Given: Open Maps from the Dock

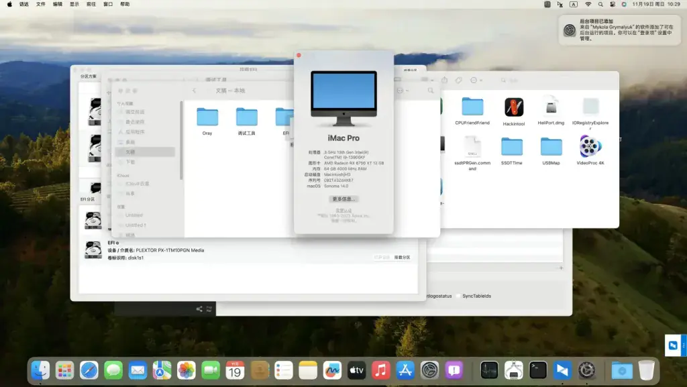Looking at the screenshot, I should click(162, 371).
